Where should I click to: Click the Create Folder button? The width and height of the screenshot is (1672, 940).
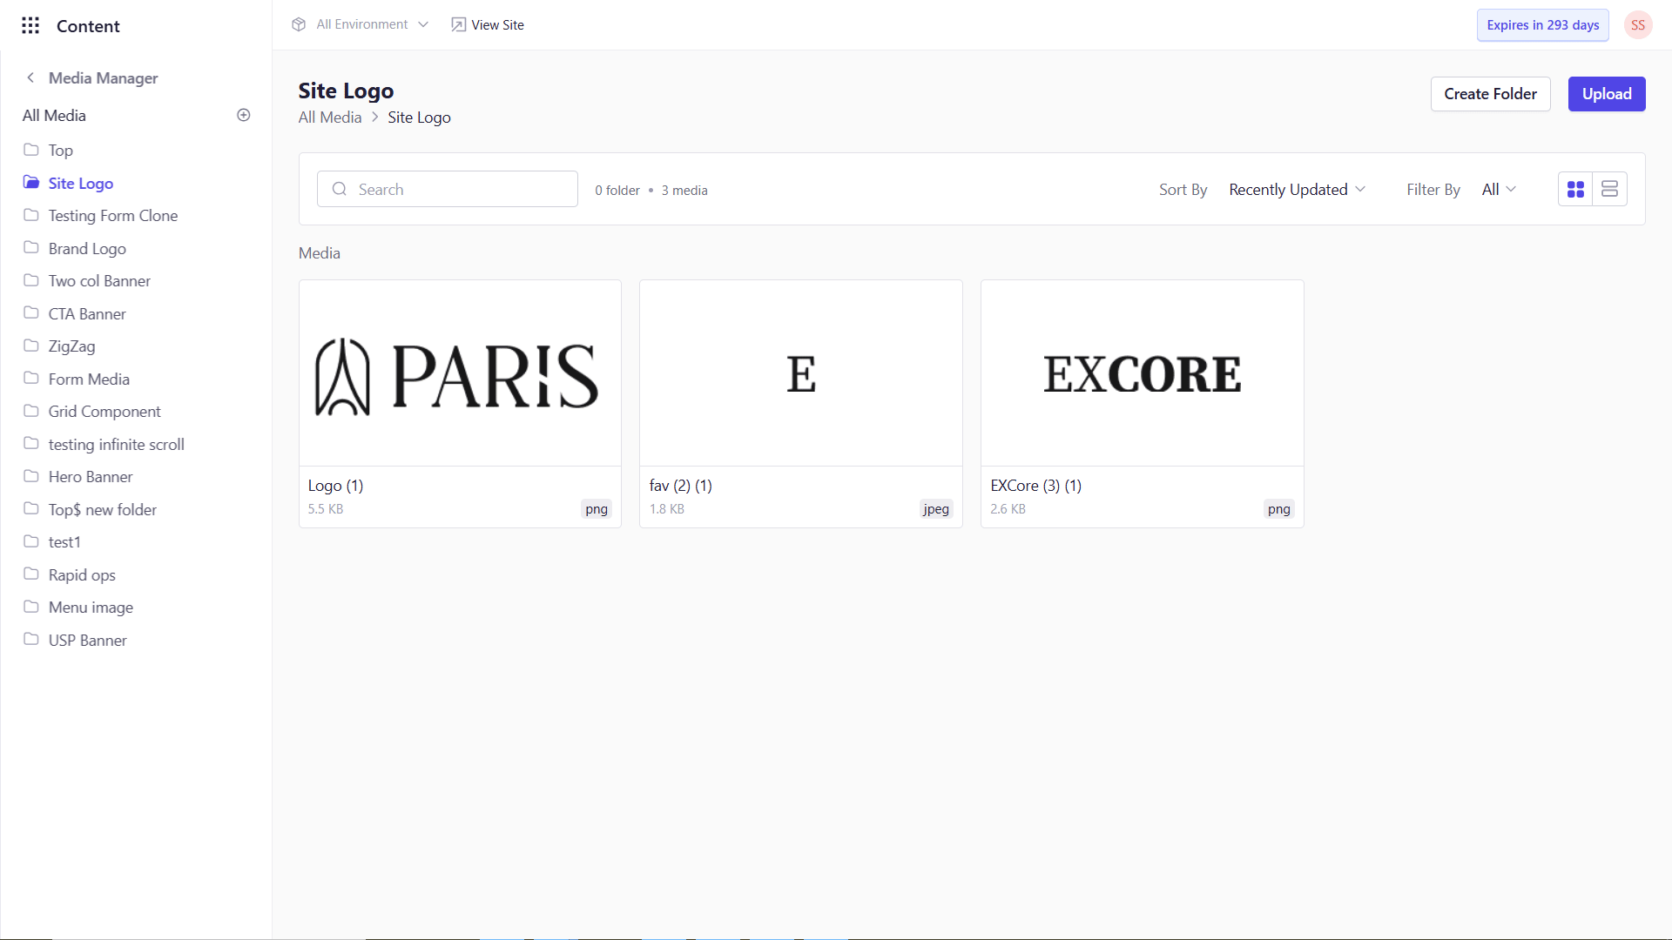pyautogui.click(x=1490, y=94)
